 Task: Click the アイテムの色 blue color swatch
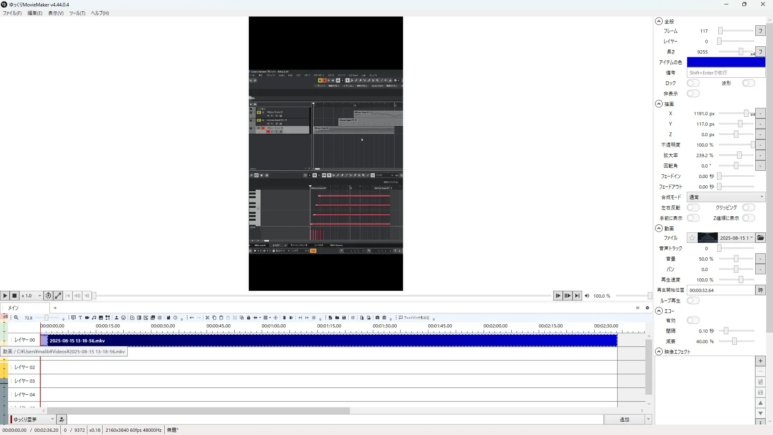click(725, 62)
